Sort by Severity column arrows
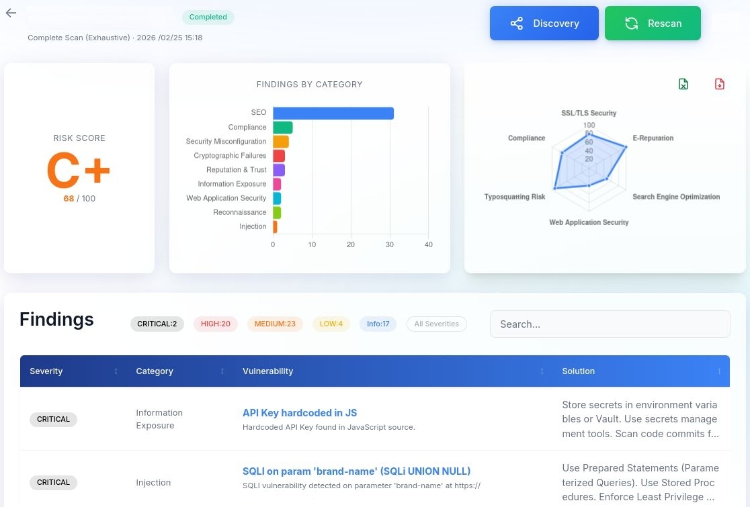The height and width of the screenshot is (507, 750). [x=116, y=371]
